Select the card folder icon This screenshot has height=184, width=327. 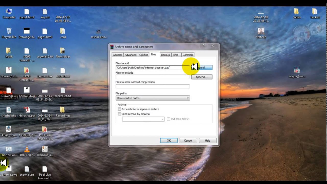point(63,33)
